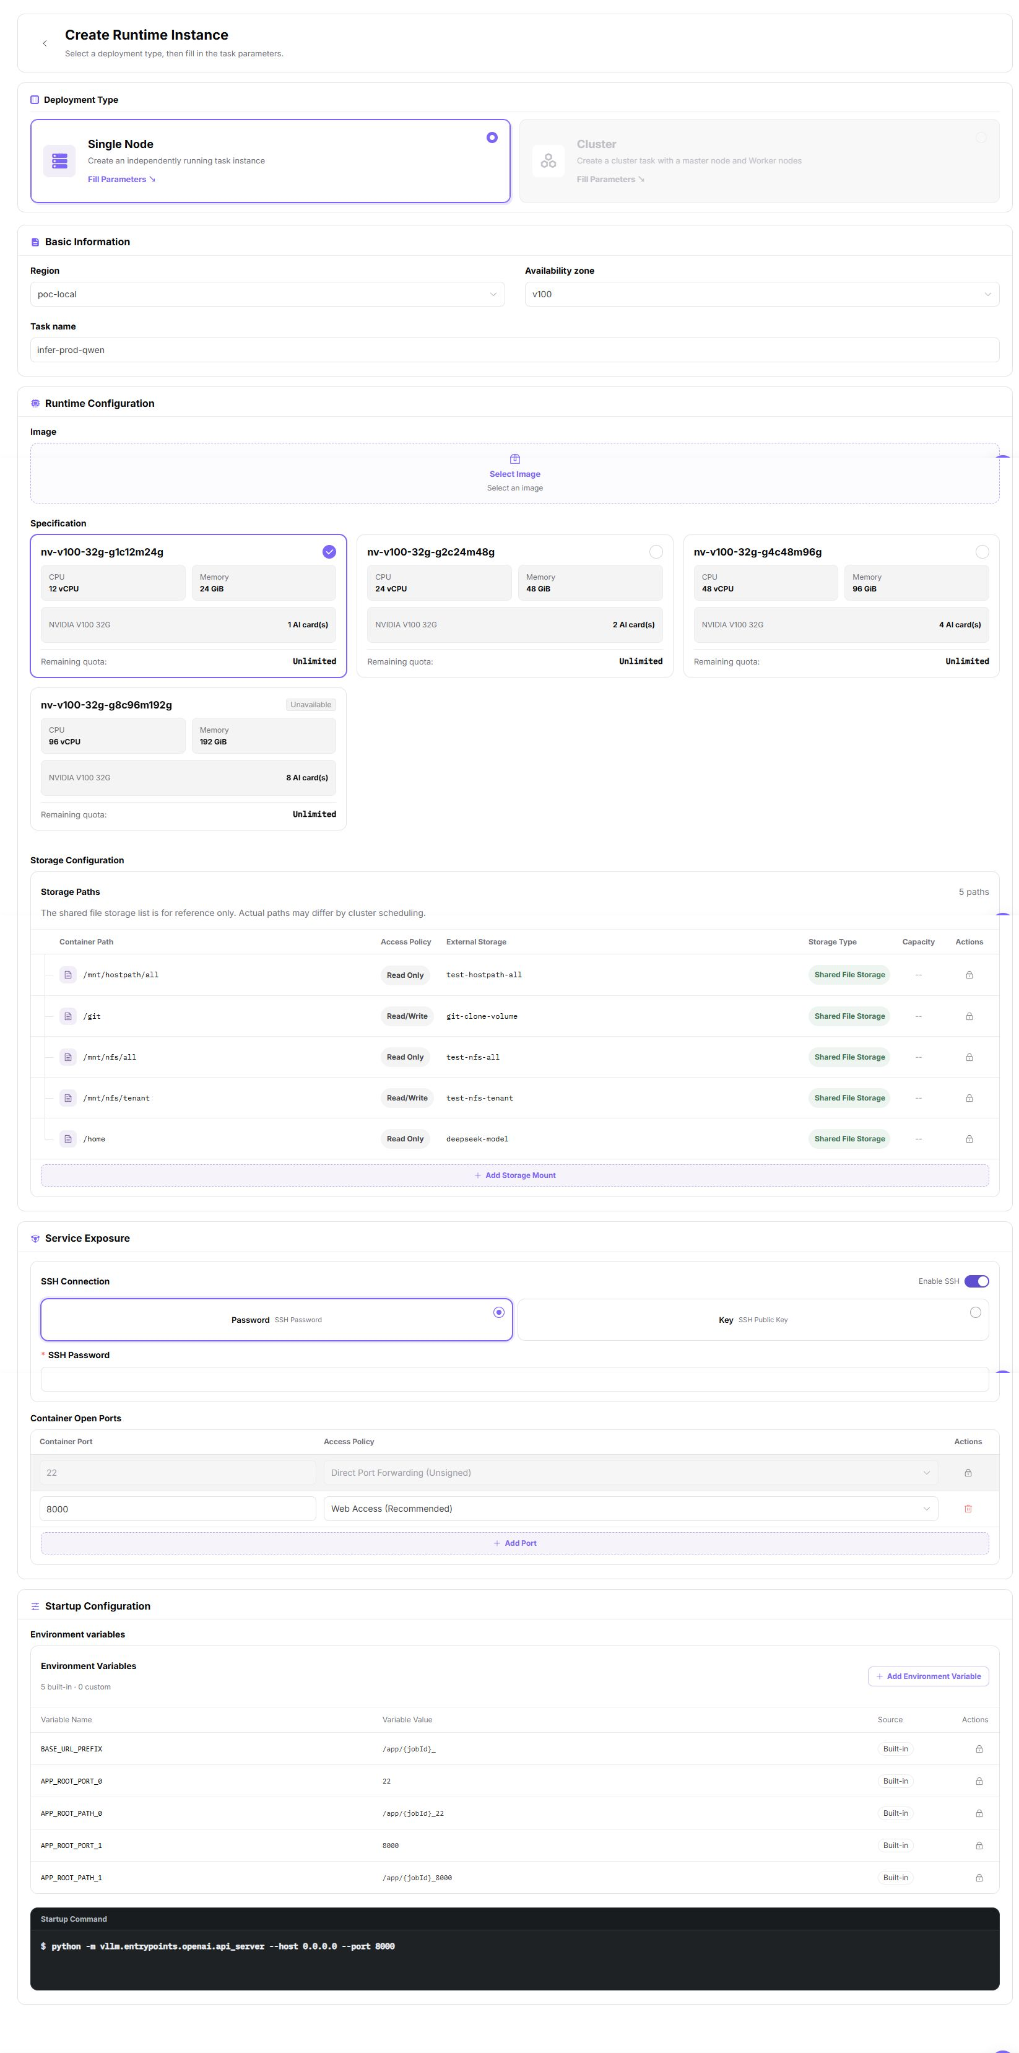Open the Region dropdown poc-local

coord(267,294)
